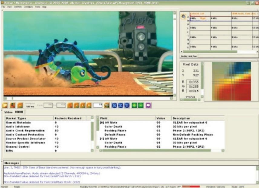Click the purple speech bubble icon
Image resolution: width=259 pixels, height=188 pixels.
148,105
